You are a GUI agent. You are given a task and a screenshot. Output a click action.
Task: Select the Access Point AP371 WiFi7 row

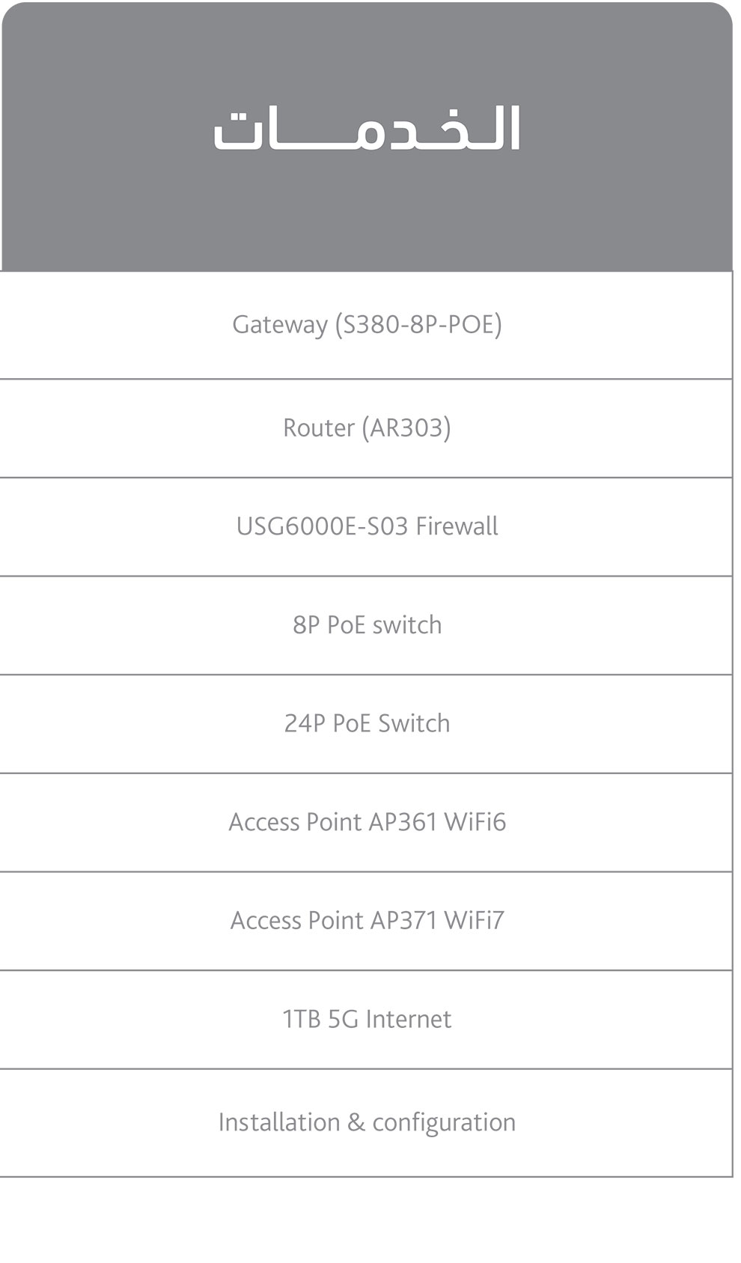tap(367, 921)
